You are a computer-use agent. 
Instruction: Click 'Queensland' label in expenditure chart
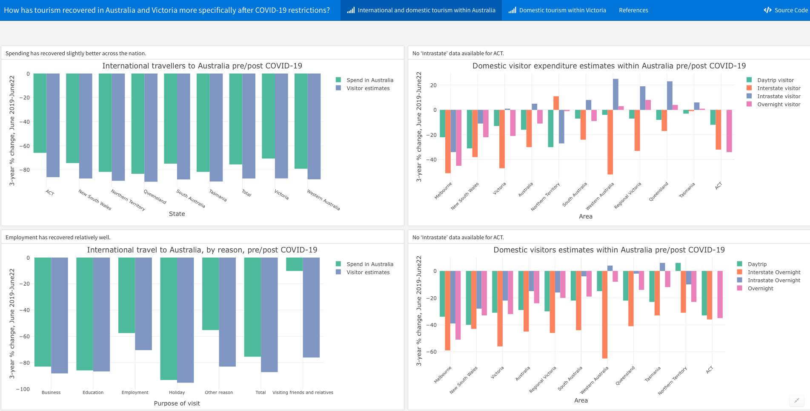[658, 192]
